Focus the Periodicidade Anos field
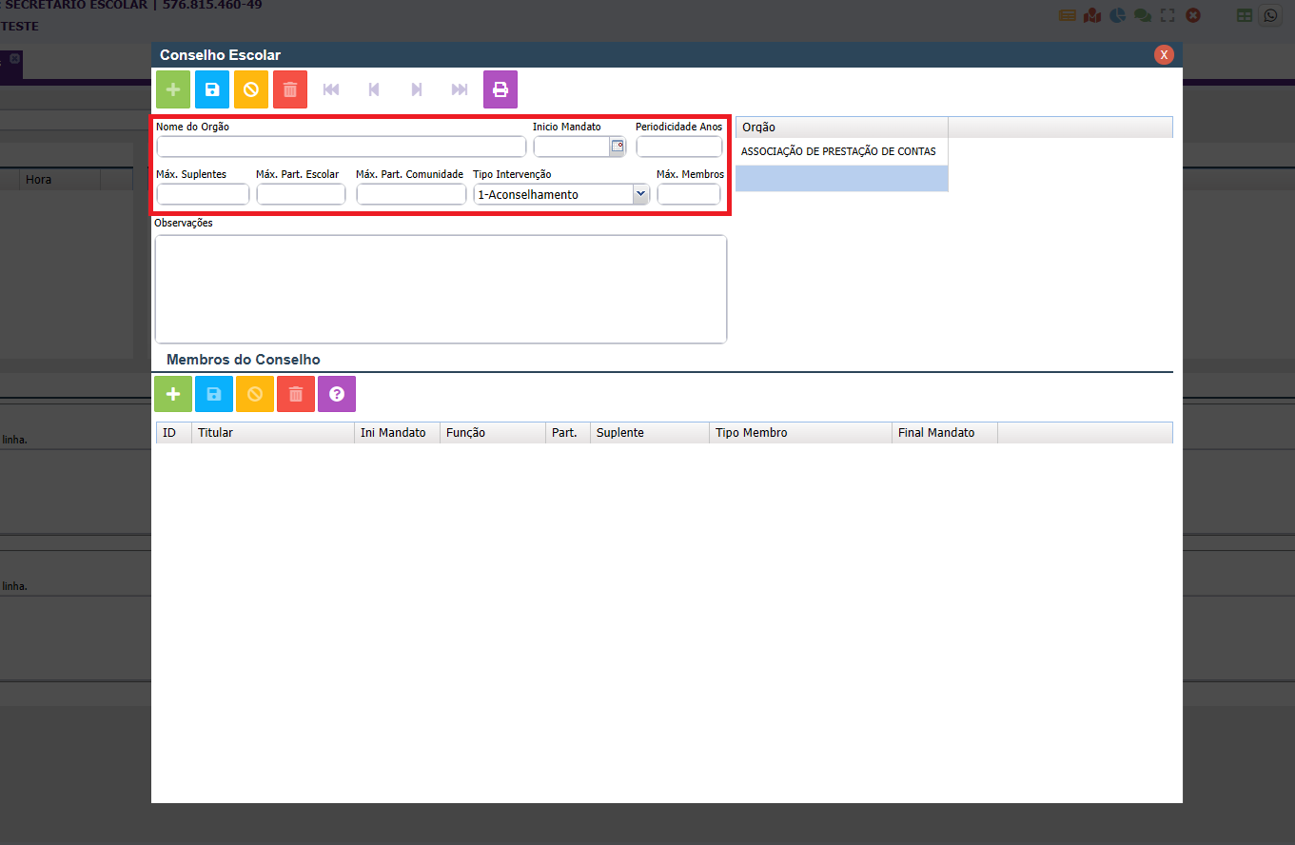 click(678, 147)
